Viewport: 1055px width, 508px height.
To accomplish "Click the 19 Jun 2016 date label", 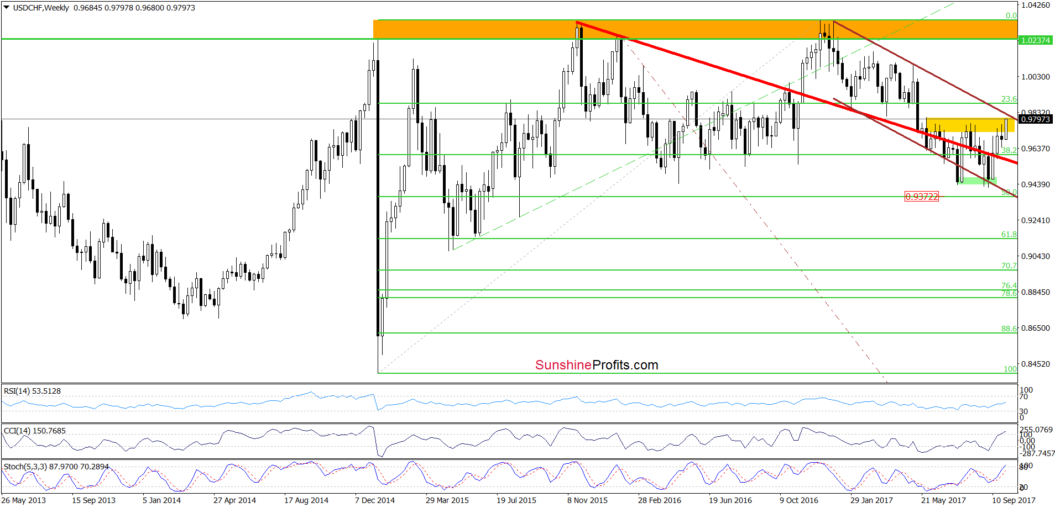I will point(730,500).
